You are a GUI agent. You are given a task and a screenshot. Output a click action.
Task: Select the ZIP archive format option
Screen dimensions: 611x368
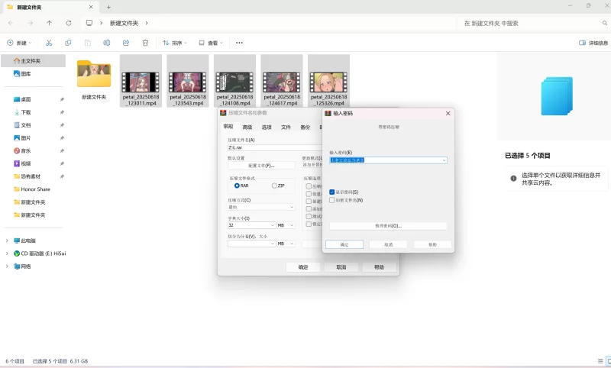click(x=274, y=186)
